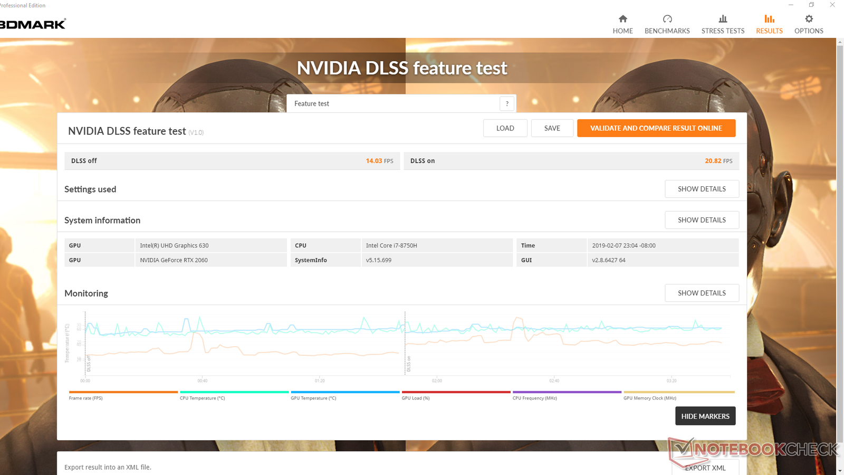The height and width of the screenshot is (475, 844).
Task: Click the question mark help button
Action: pos(507,103)
